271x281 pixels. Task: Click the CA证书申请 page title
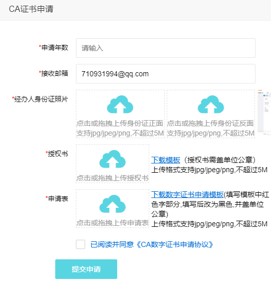(31, 9)
